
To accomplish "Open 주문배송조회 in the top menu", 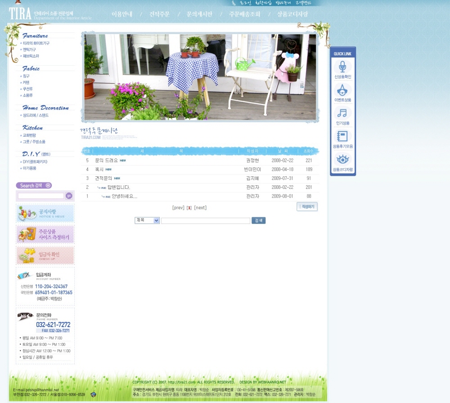I will tap(244, 14).
